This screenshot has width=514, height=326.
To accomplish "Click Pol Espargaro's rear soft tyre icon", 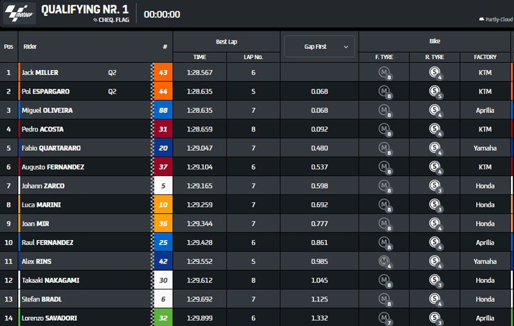I will pos(435,92).
